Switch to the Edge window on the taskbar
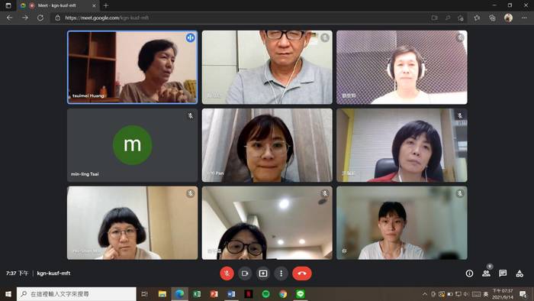 tap(179, 294)
